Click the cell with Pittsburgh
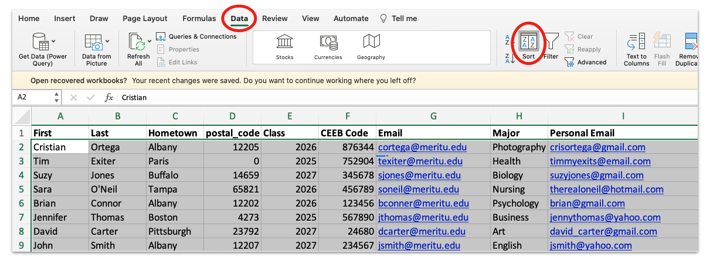Image resolution: width=710 pixels, height=261 pixels. point(175,231)
